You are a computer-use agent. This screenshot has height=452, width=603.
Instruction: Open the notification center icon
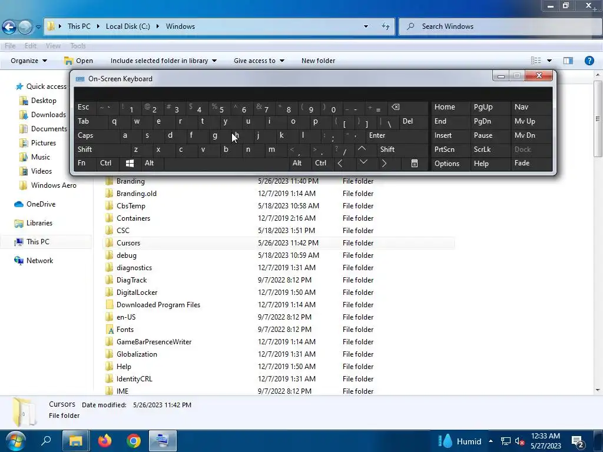tap(577, 442)
